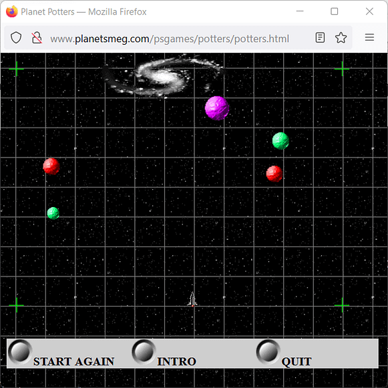This screenshot has width=388, height=388.
Task: Click the top-left green crosshair marker
Action: tap(16, 69)
